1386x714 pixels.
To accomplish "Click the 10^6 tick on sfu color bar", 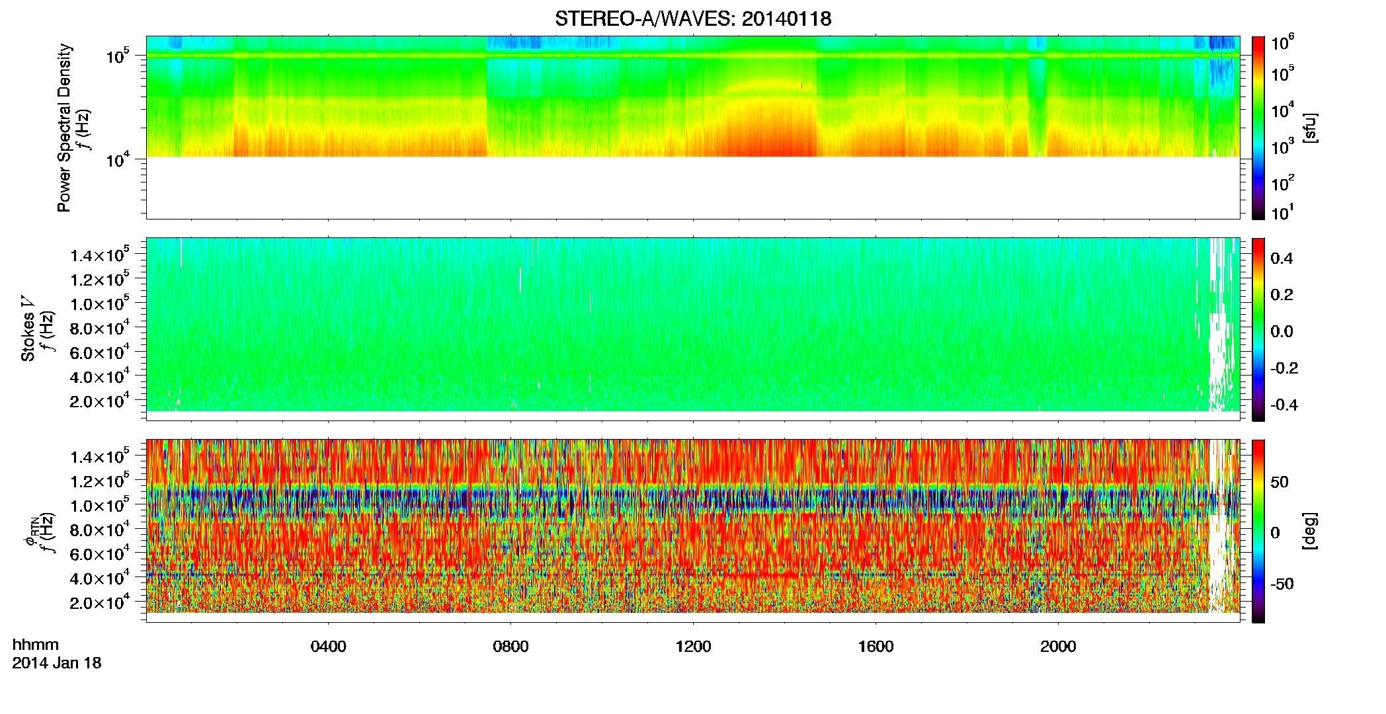I will click(x=1282, y=43).
